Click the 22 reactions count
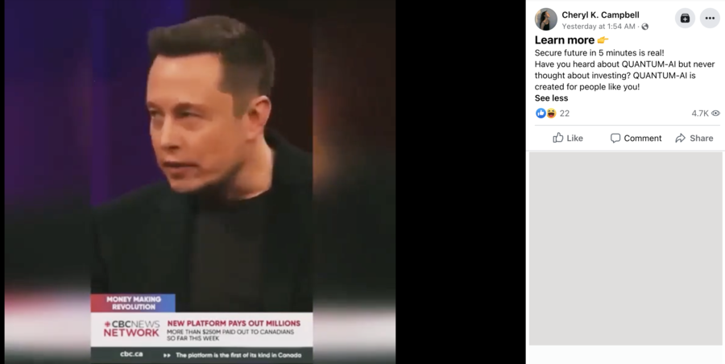The width and height of the screenshot is (725, 364). pyautogui.click(x=565, y=114)
